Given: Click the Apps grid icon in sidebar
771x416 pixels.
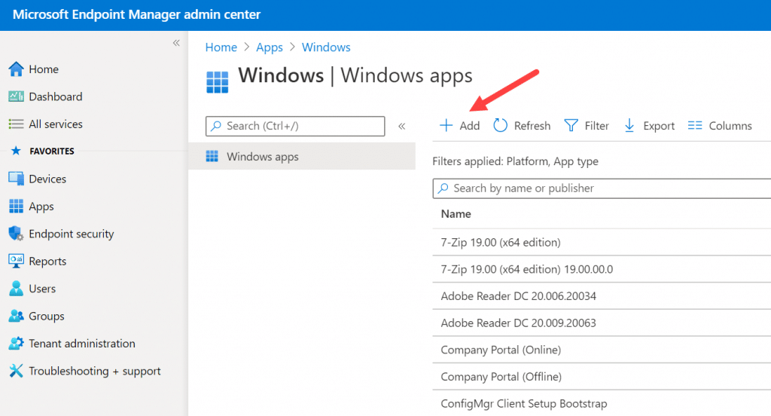Looking at the screenshot, I should (16, 206).
